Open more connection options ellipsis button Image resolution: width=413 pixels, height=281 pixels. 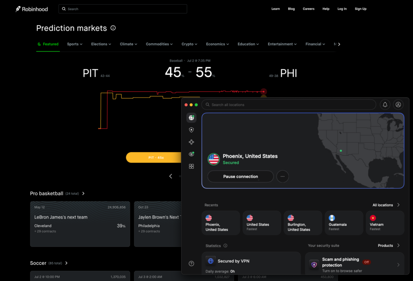[x=283, y=176]
